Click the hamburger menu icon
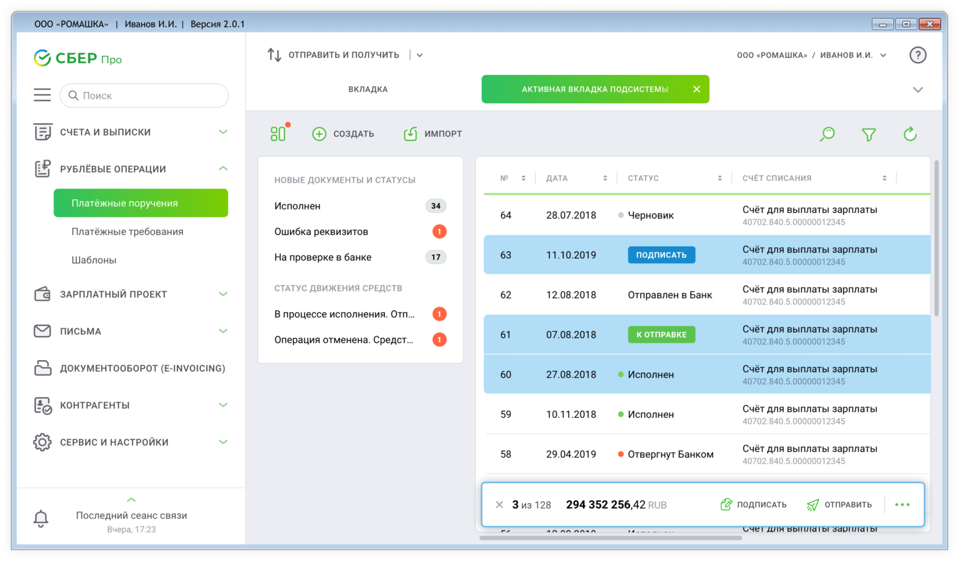This screenshot has height=561, width=959. [x=42, y=95]
